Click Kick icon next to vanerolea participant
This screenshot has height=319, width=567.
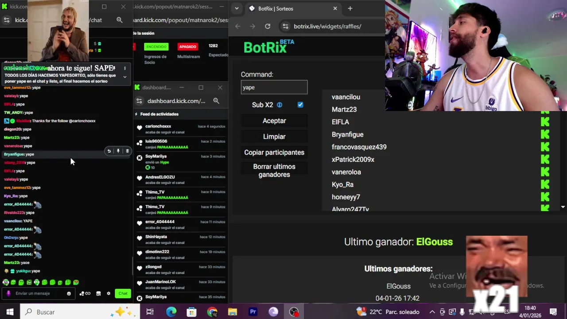(x=545, y=171)
